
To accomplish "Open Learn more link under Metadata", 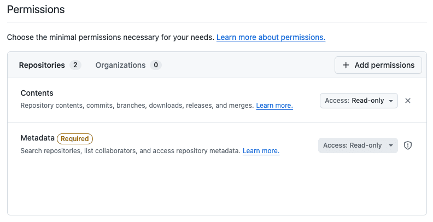I will [261, 151].
